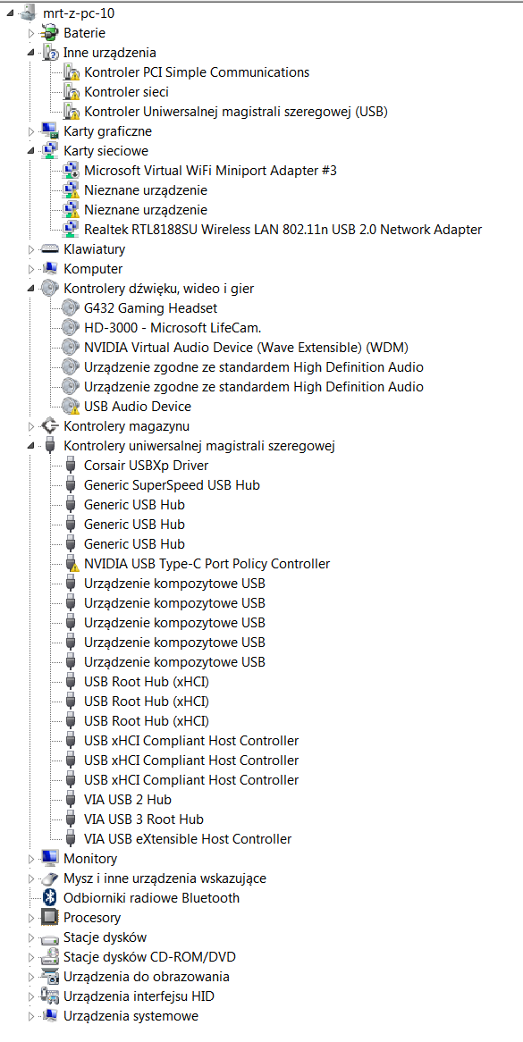Click the Realtek RTL8188SU adapter icon

pos(70,230)
